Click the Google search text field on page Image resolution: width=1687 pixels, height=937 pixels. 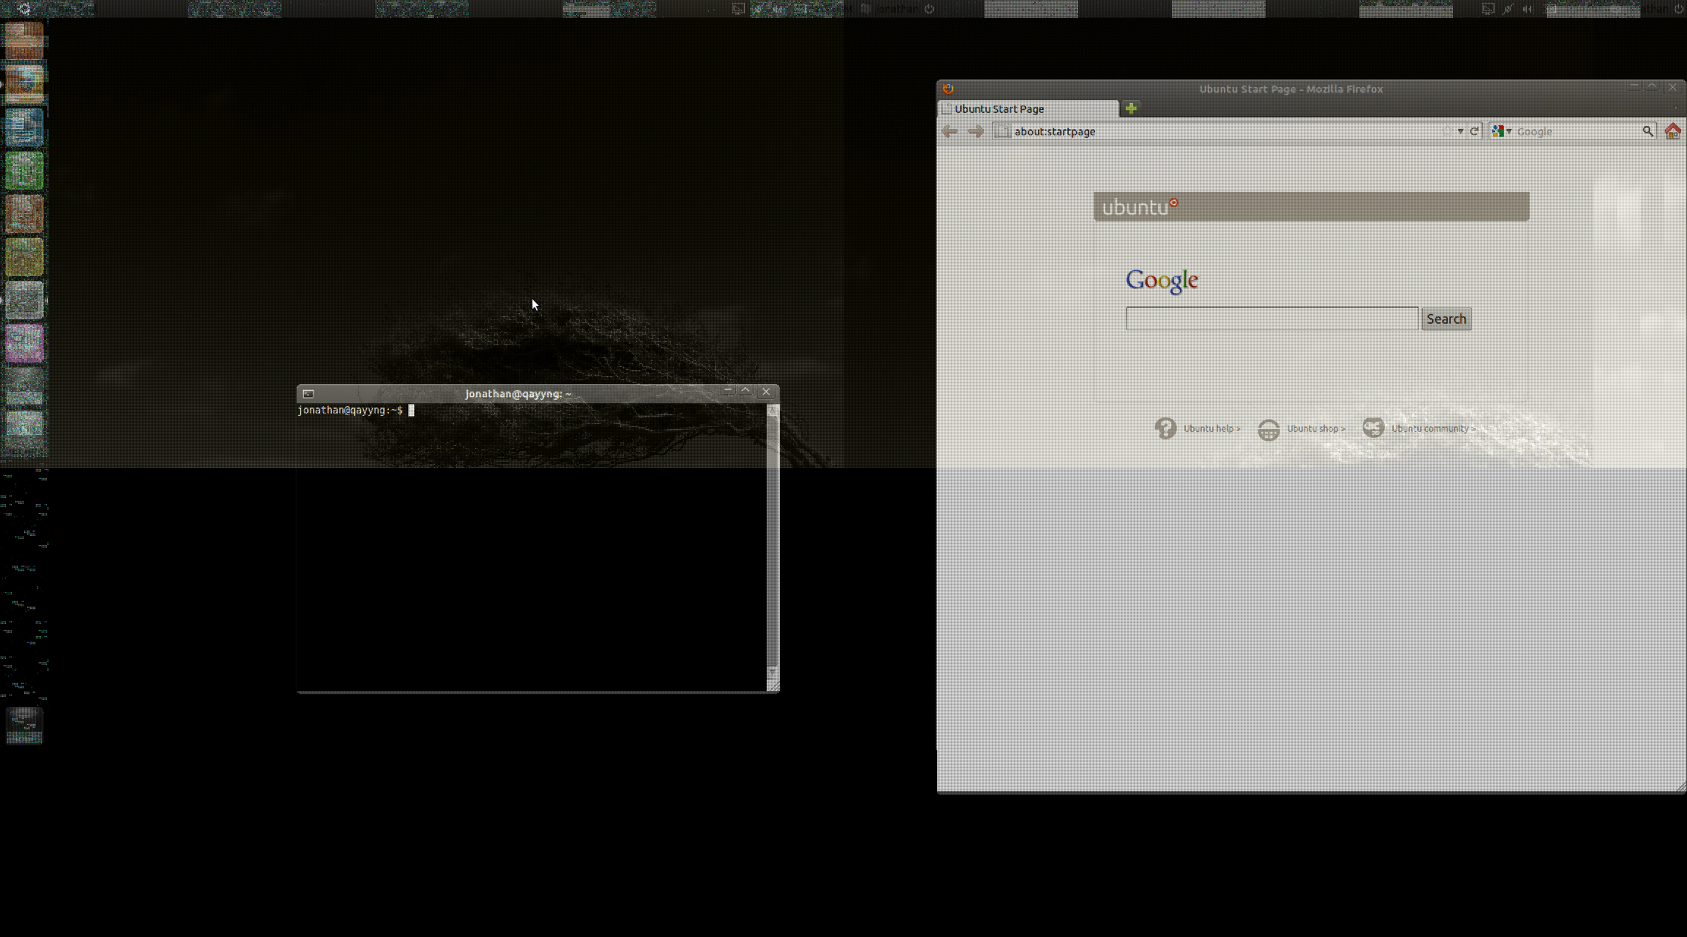point(1272,319)
